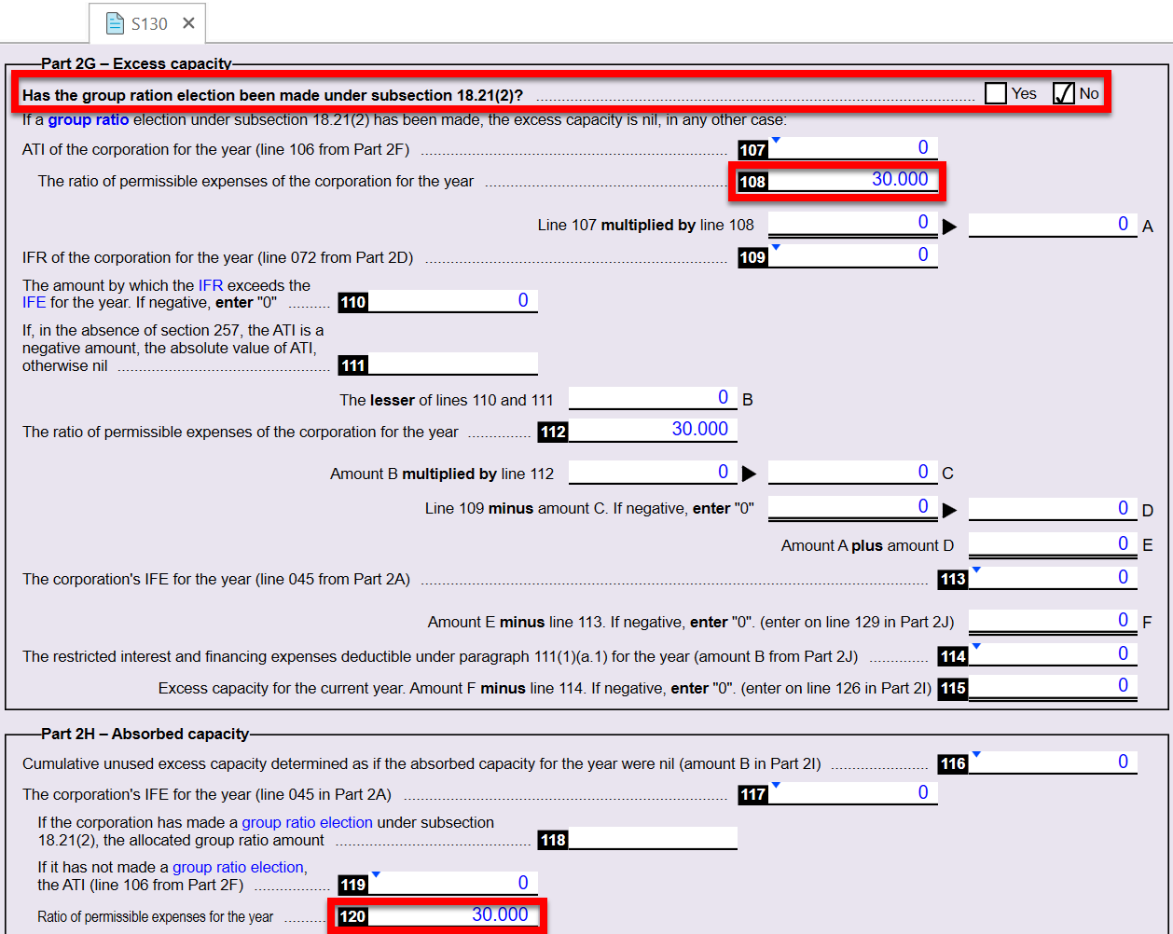Screen dimensions: 1173x934
Task: Click the line 119 ATI field
Action: click(x=452, y=884)
